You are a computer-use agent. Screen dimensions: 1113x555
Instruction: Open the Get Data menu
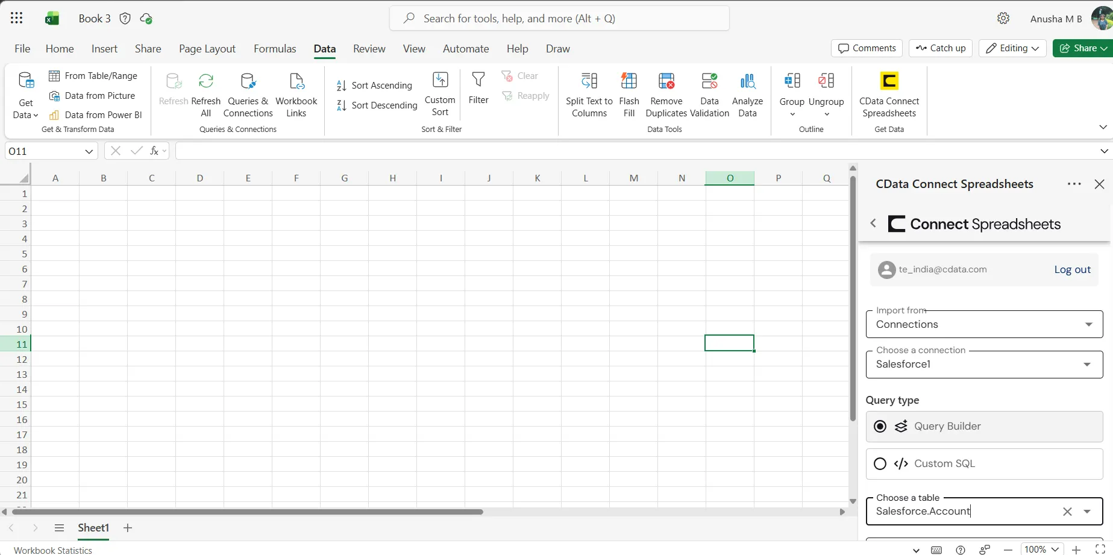coord(25,96)
